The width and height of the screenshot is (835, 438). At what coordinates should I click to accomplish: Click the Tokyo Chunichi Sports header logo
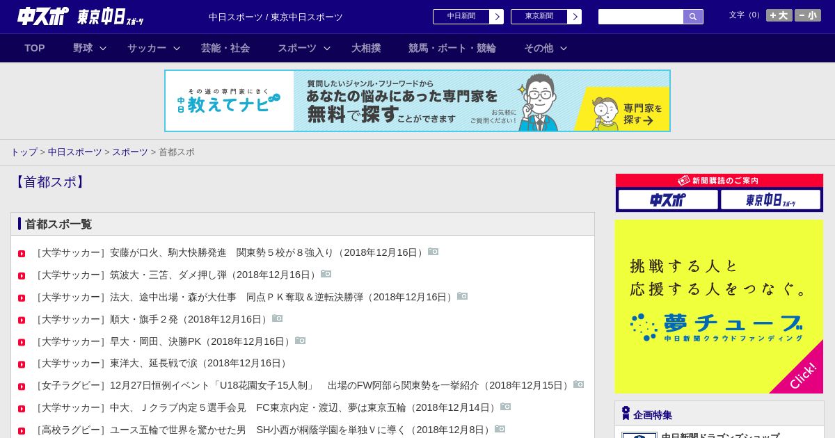[111, 17]
